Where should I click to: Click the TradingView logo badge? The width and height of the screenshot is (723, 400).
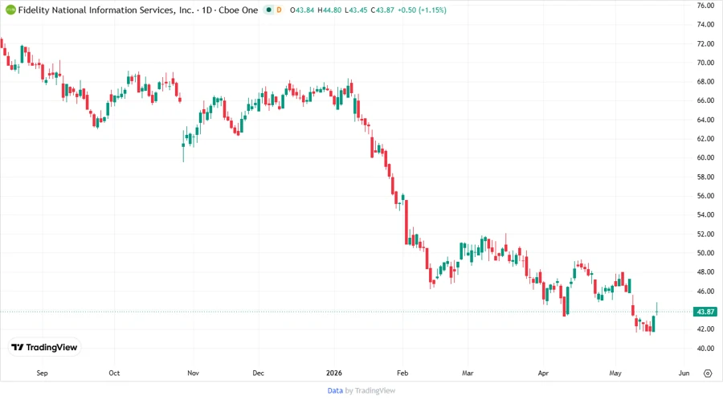(45, 348)
